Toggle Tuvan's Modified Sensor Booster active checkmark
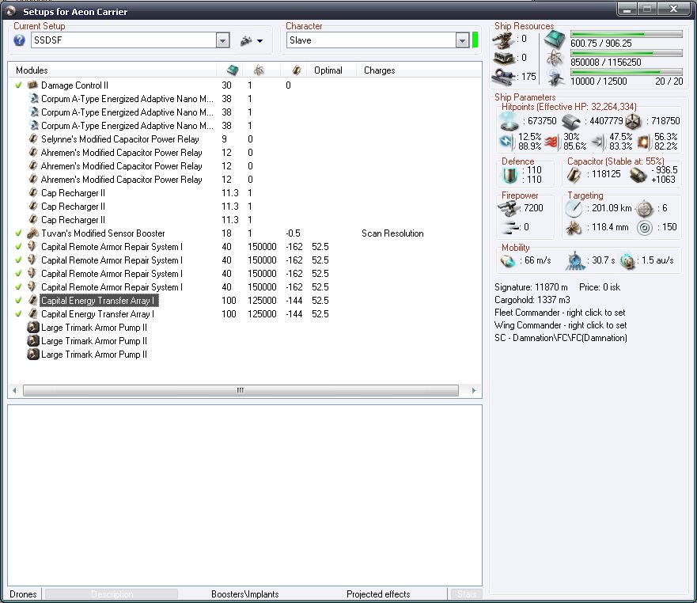Screen dimensions: 697x603 click(x=18, y=233)
